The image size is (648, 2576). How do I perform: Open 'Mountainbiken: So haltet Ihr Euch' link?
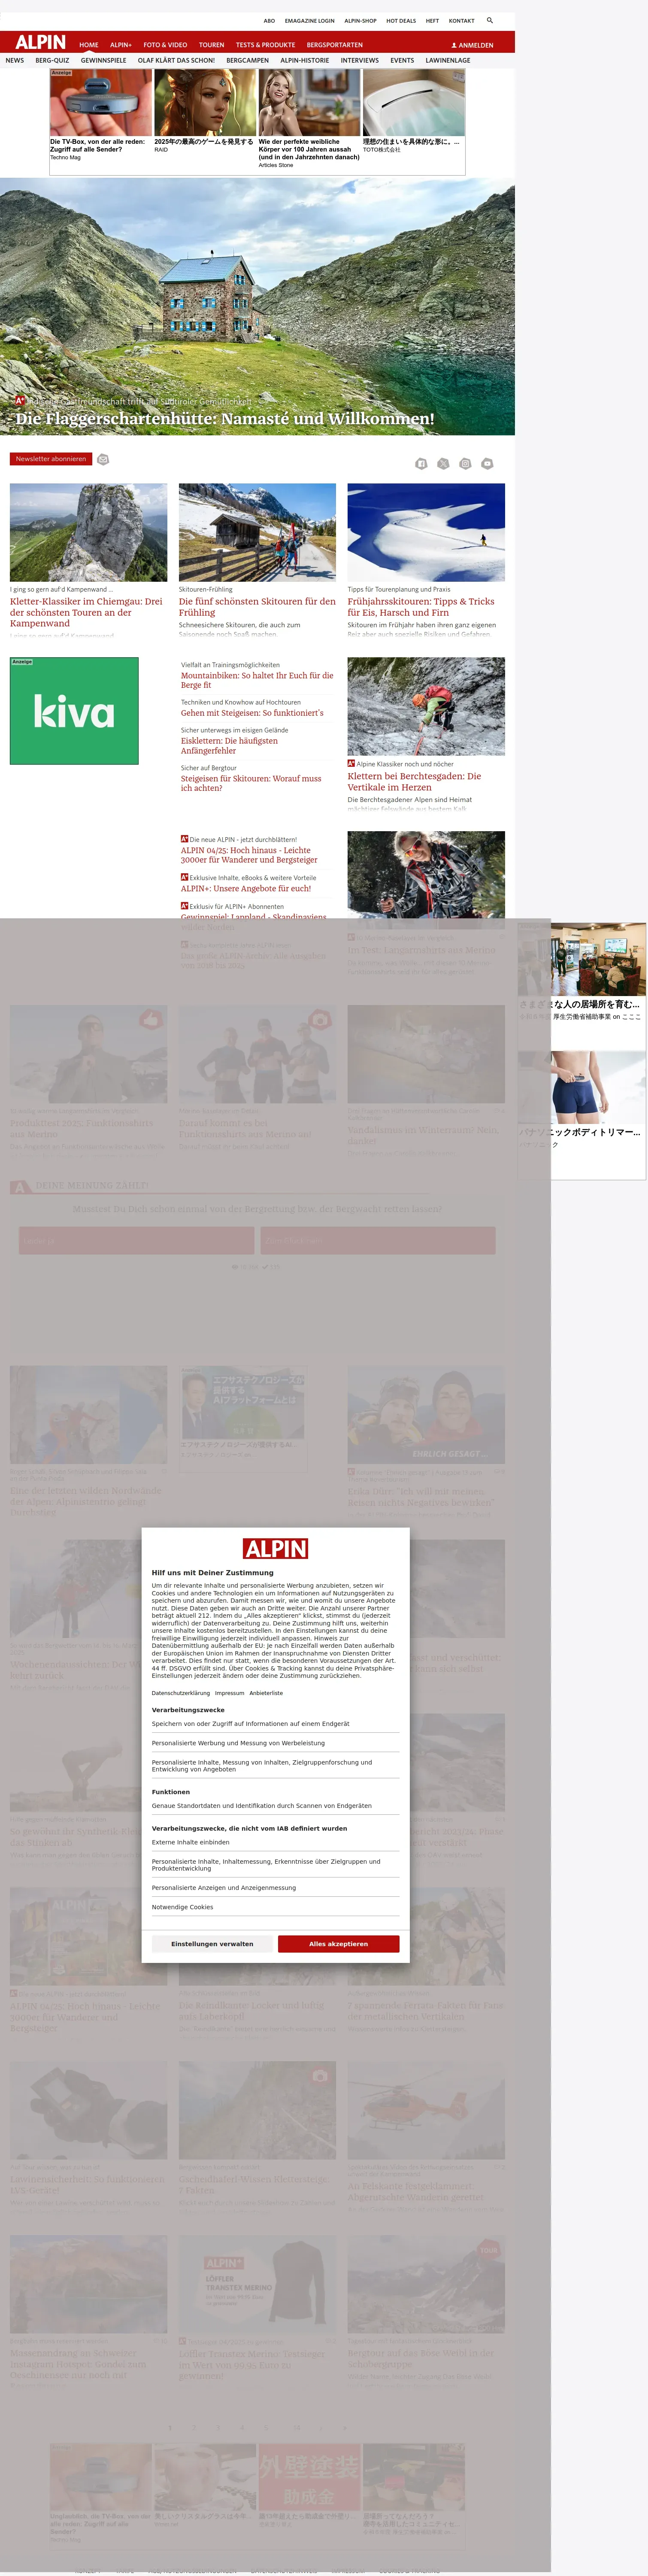tap(257, 680)
